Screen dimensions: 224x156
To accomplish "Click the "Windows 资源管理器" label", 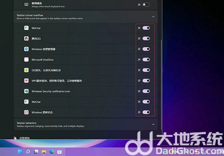I will point(44,49).
